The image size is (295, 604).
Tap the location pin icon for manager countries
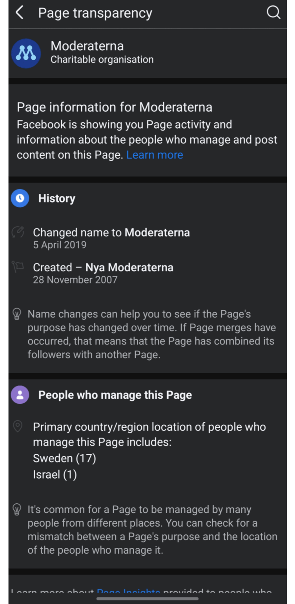click(17, 427)
